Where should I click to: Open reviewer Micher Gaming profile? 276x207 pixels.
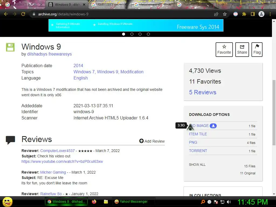click(53, 172)
